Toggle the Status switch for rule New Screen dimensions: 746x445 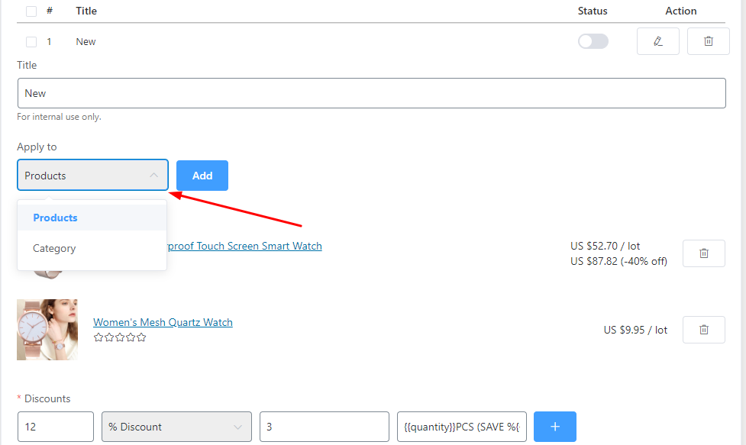(x=593, y=40)
